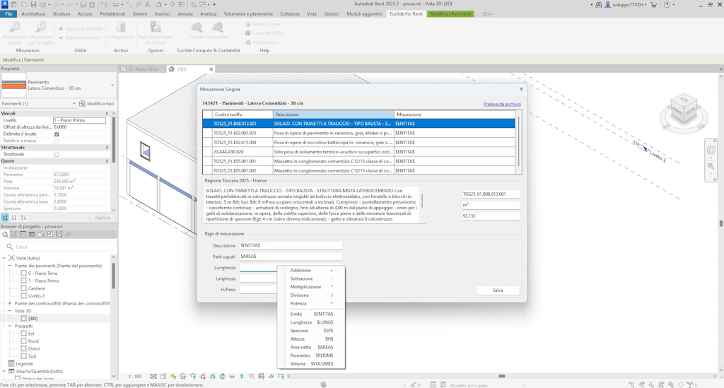Expand Piante dei controsoffitti tree node

10,303
